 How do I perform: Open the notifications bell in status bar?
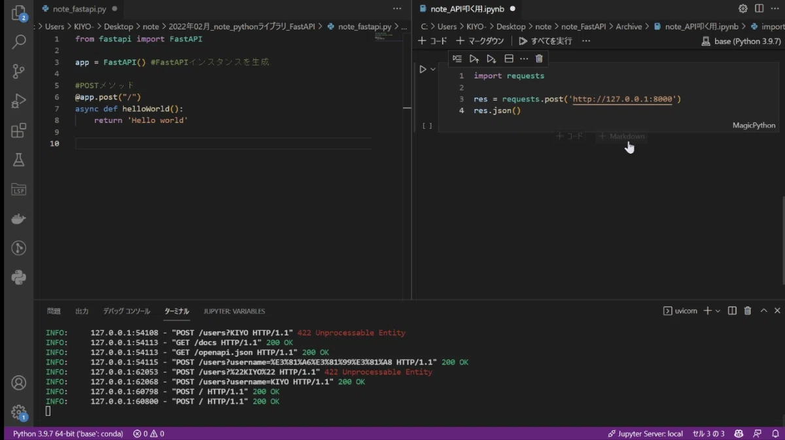pos(775,433)
